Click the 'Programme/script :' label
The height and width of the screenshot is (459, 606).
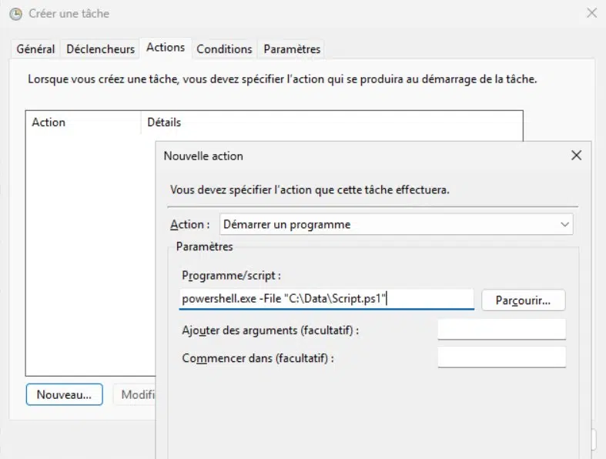point(231,276)
